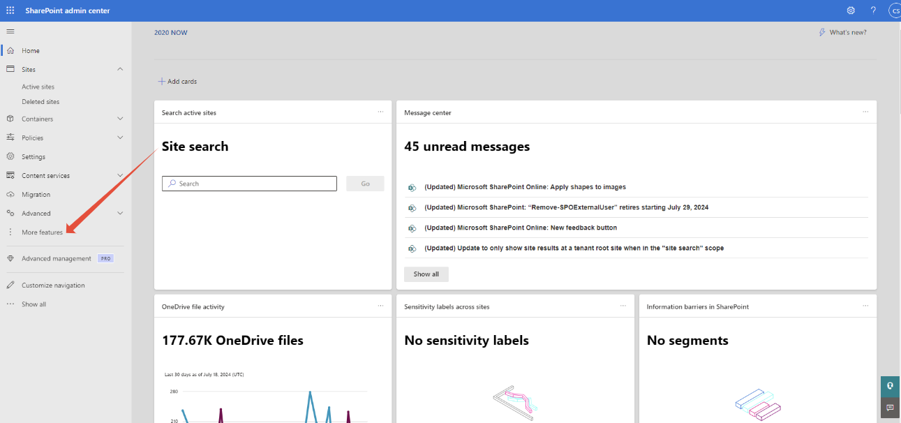Click the 2020 NOW heading
Image resolution: width=901 pixels, height=423 pixels.
(x=171, y=33)
